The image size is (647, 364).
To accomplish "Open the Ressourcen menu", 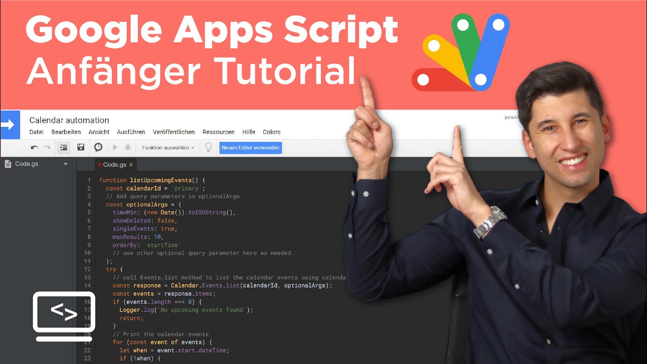I will point(218,132).
